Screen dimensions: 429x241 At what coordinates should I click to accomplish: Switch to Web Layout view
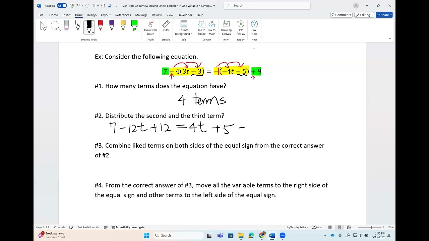tap(349, 227)
